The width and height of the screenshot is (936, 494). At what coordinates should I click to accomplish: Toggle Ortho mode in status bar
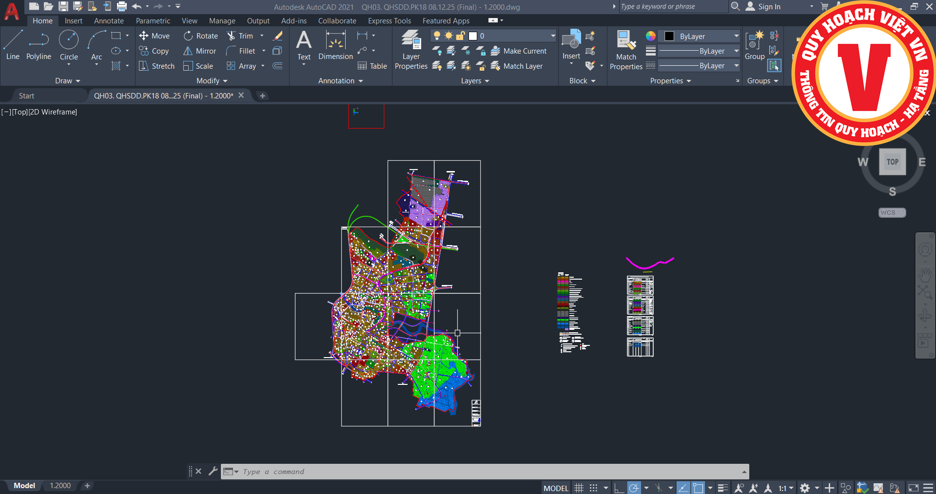coord(619,488)
